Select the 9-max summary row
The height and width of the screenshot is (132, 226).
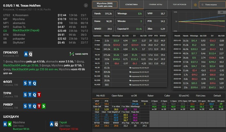(129, 49)
